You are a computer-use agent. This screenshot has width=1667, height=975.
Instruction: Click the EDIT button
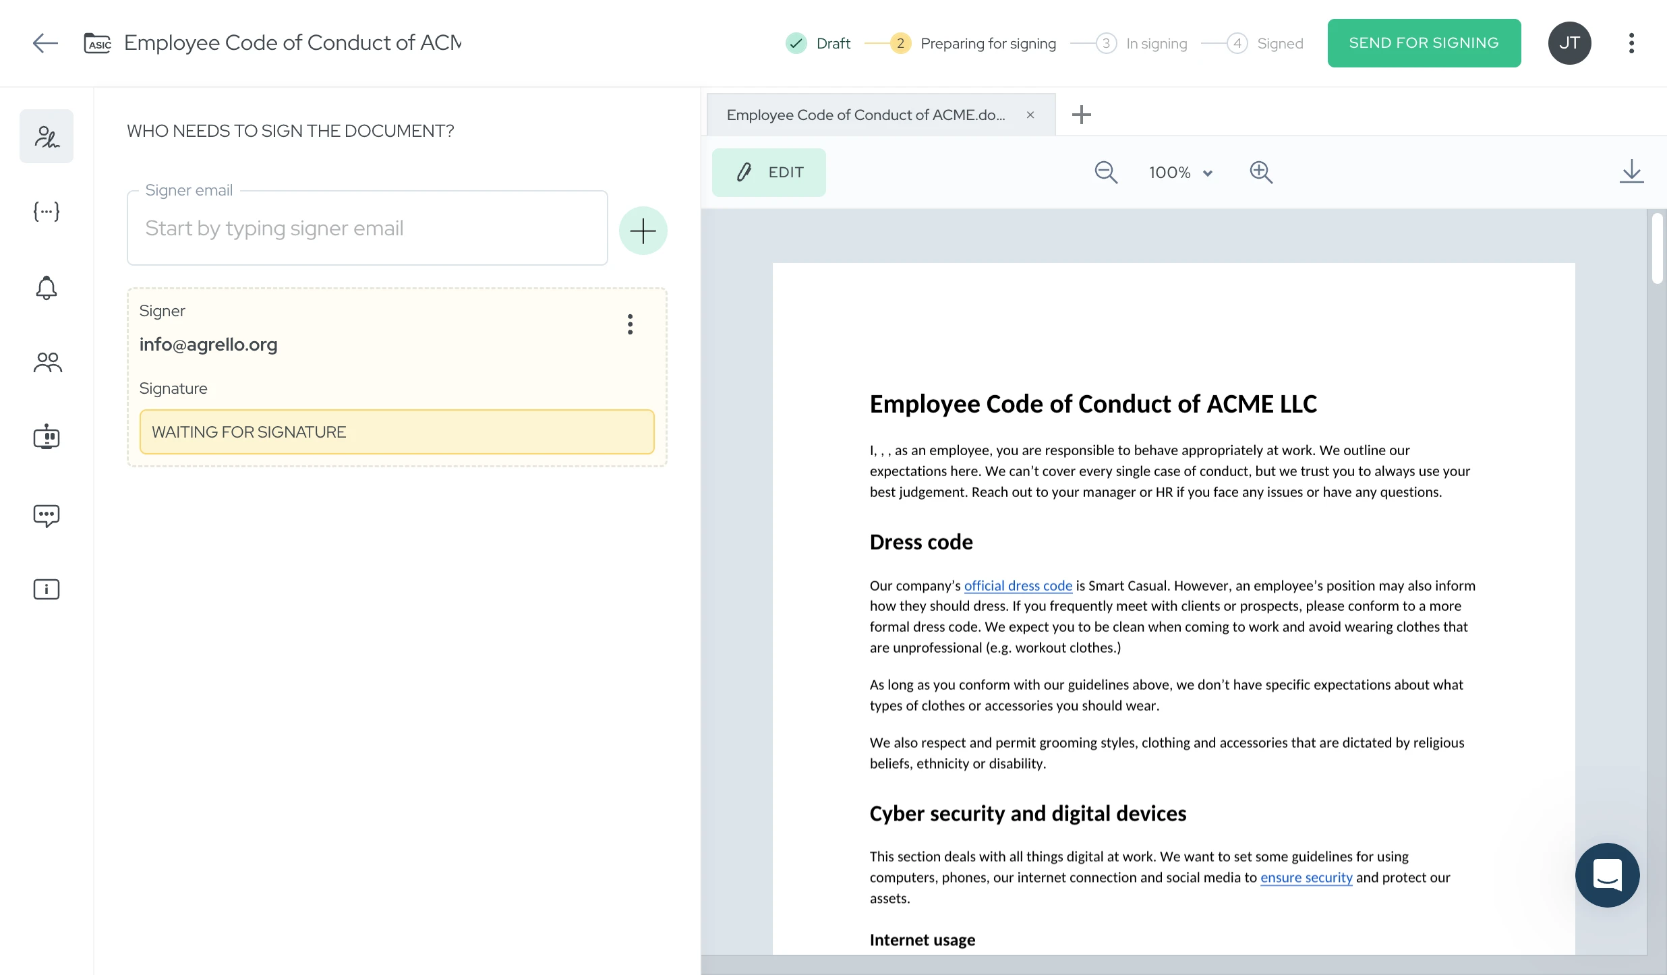click(769, 173)
